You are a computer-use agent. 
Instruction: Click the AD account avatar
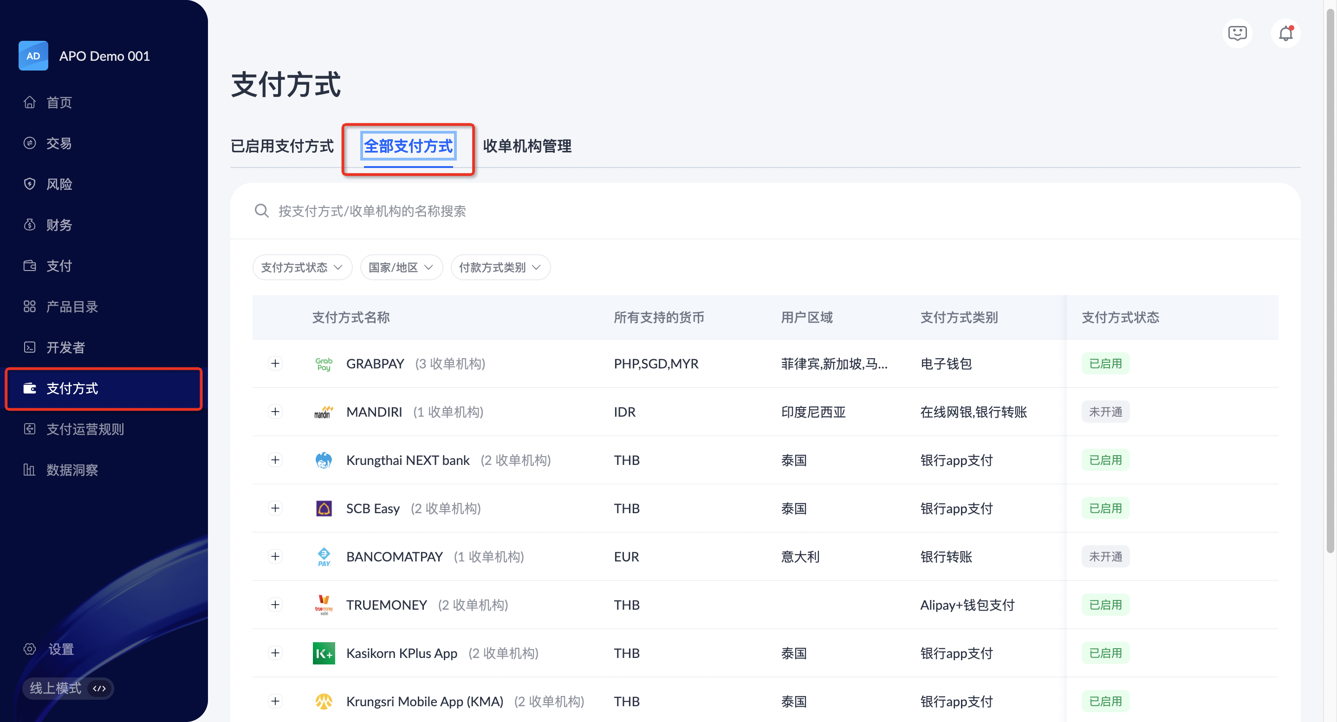coord(33,56)
